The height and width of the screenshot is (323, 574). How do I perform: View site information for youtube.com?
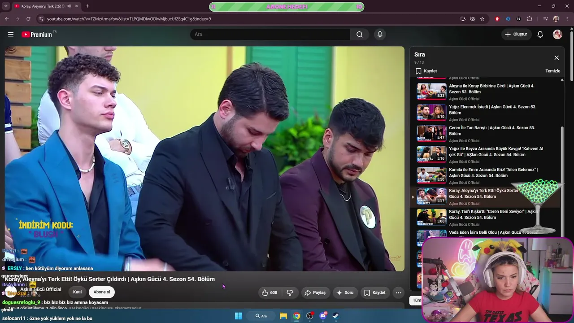click(x=41, y=19)
